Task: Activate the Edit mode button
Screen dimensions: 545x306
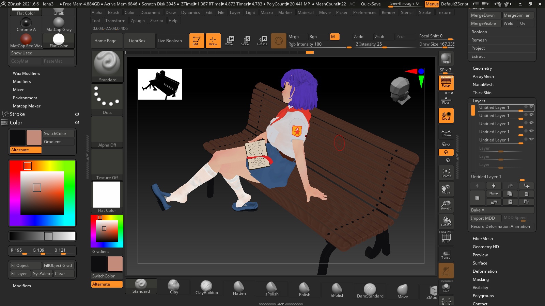Action: click(x=197, y=41)
